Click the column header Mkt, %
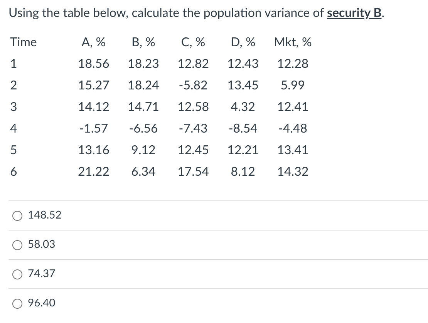The height and width of the screenshot is (323, 428). 293,42
